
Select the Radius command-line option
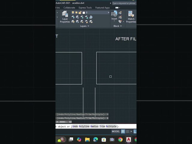94,126
